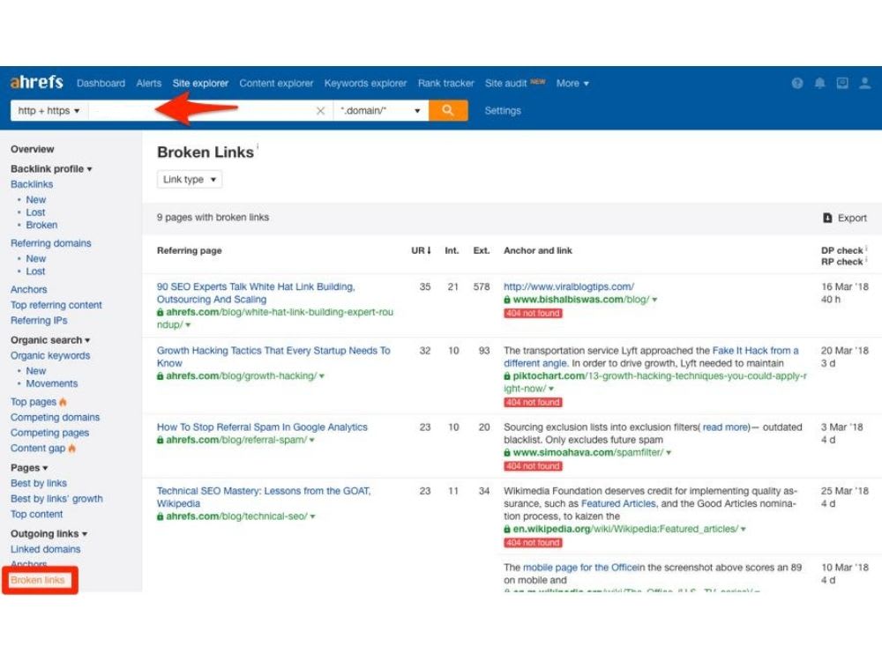
Task: Click the orange search magnifier button
Action: click(x=448, y=110)
